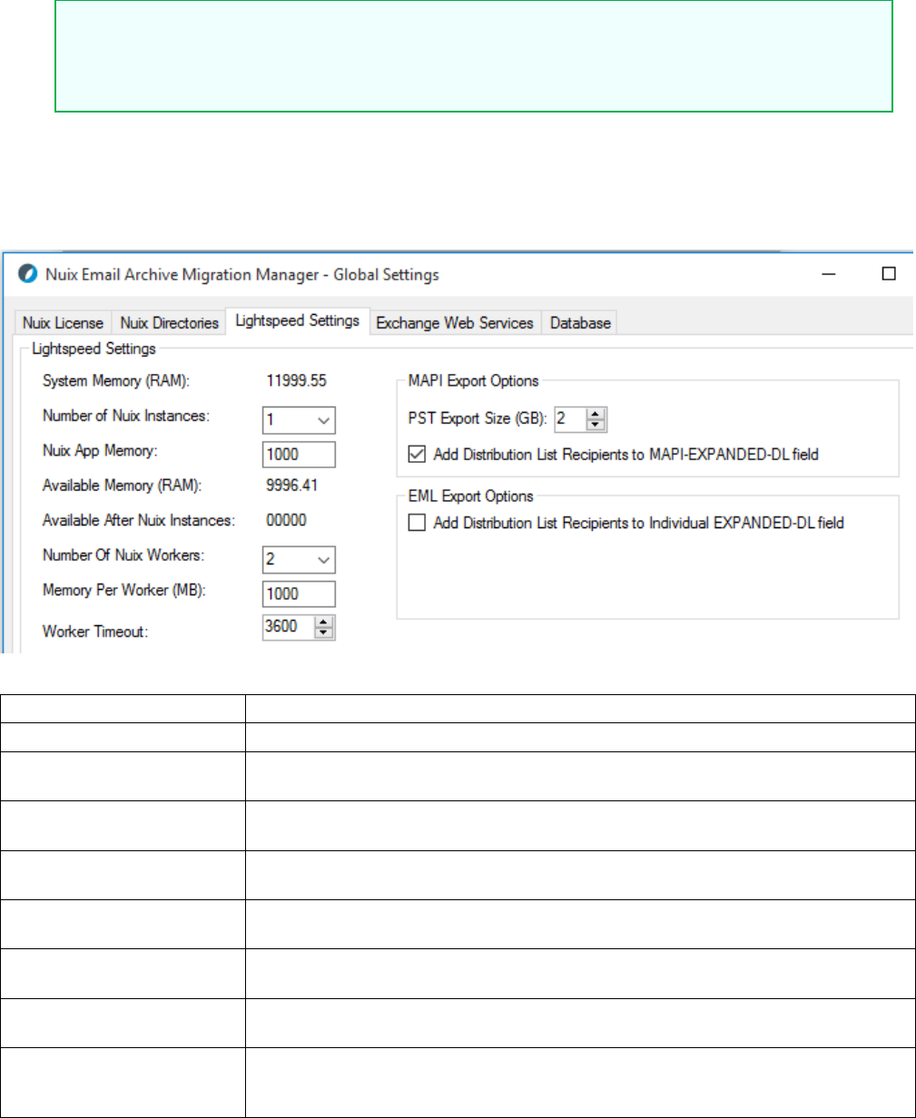Increase PST Export Size with up arrow
This screenshot has height=1118, width=916.
point(596,414)
